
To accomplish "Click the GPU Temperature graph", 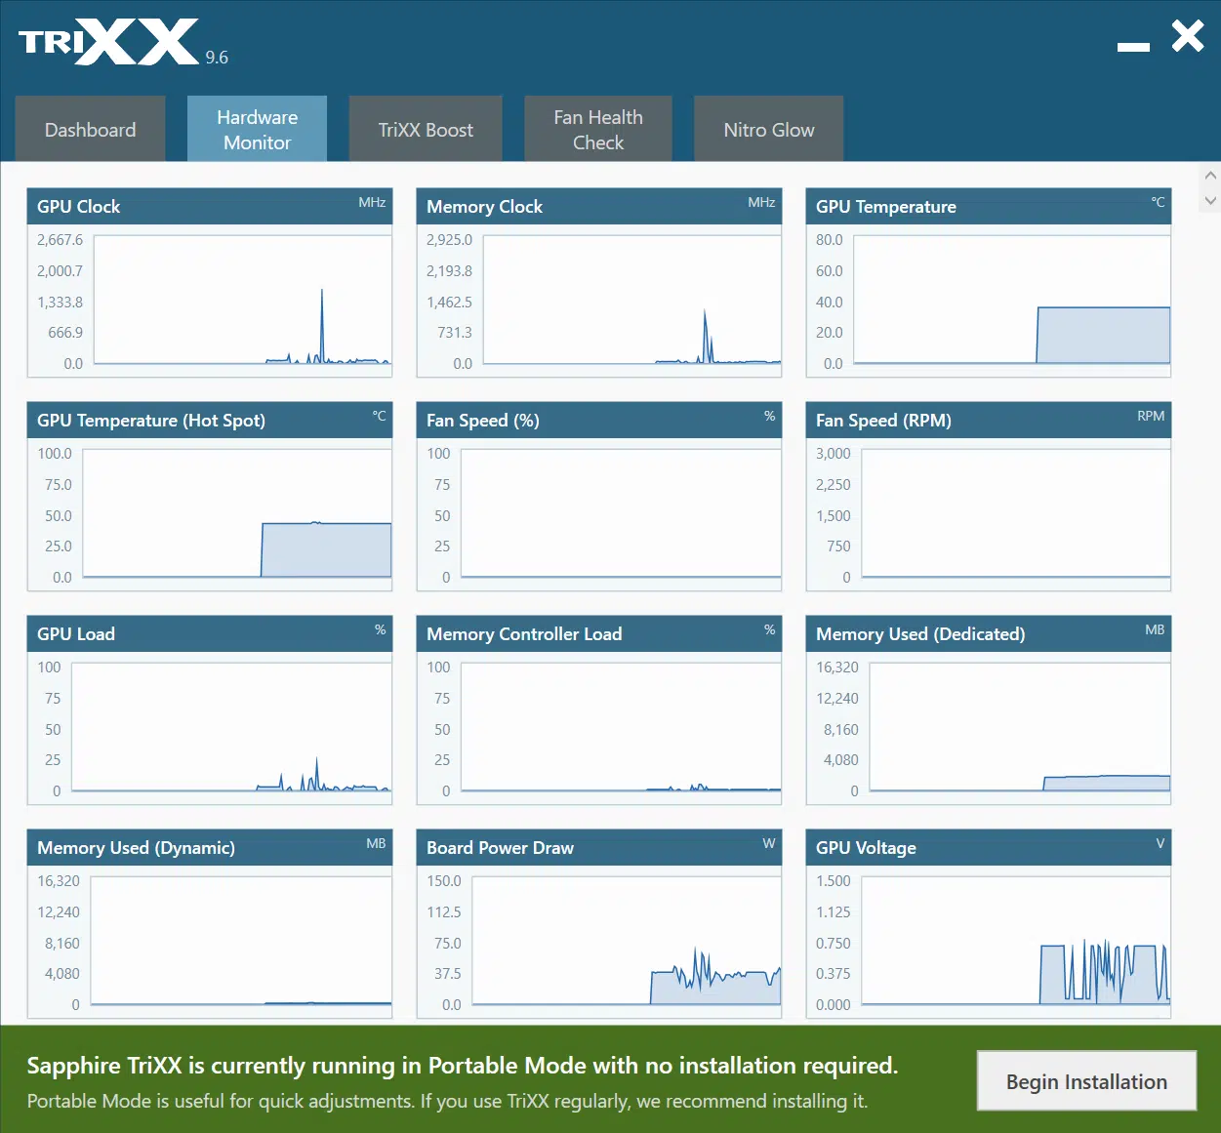I will point(1011,300).
